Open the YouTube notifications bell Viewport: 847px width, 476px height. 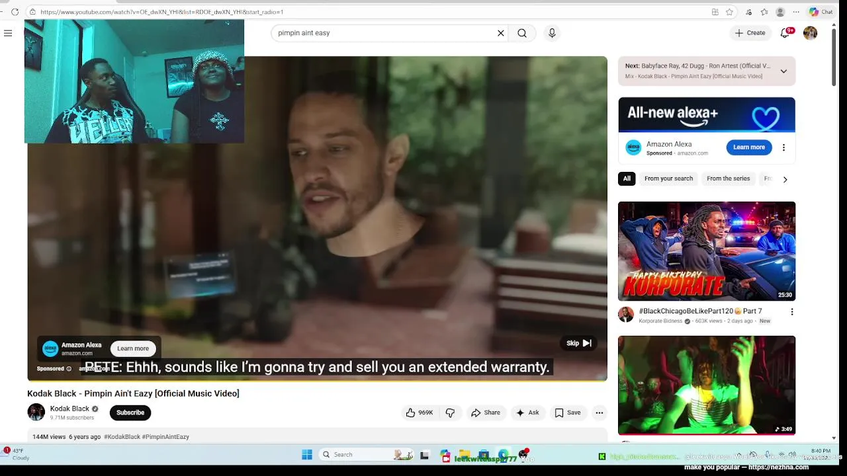coord(785,33)
